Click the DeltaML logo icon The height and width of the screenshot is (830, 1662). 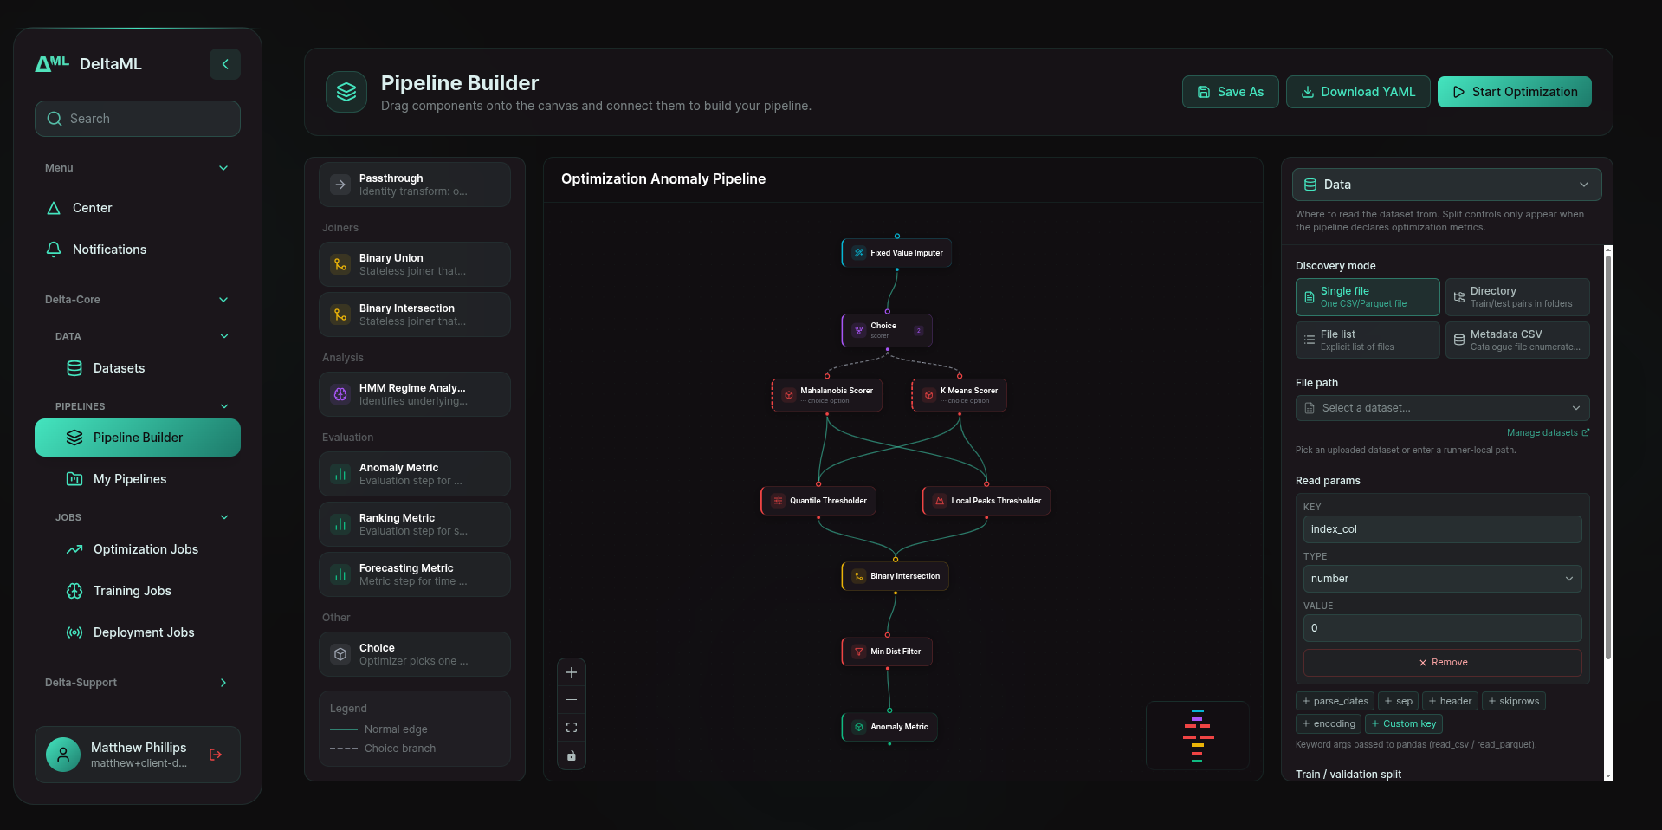coord(52,63)
